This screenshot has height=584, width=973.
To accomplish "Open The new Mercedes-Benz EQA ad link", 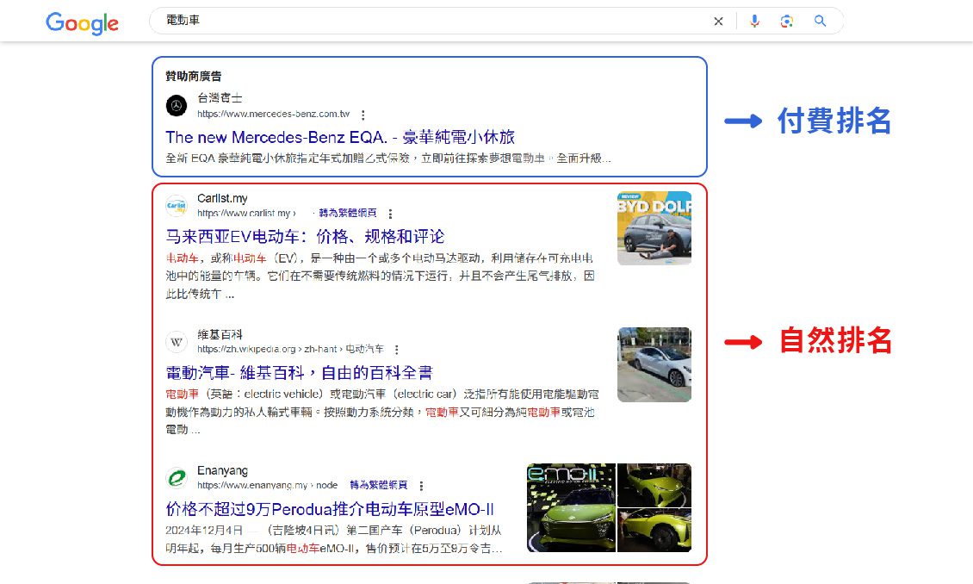I will point(340,137).
